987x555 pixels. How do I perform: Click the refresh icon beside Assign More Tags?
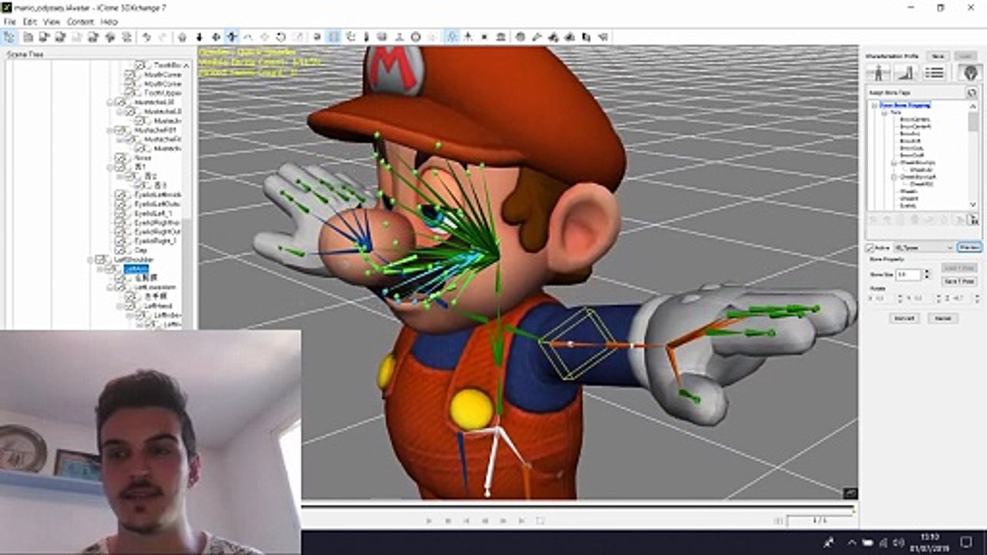tap(972, 92)
